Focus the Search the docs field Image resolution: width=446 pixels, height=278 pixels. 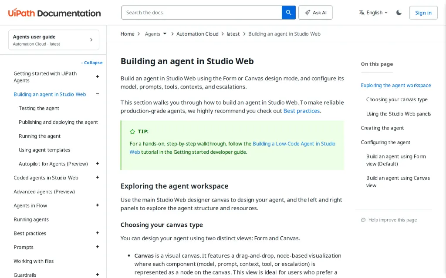[202, 13]
